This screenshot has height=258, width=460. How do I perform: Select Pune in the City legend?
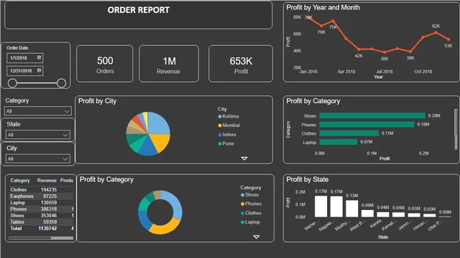point(226,143)
